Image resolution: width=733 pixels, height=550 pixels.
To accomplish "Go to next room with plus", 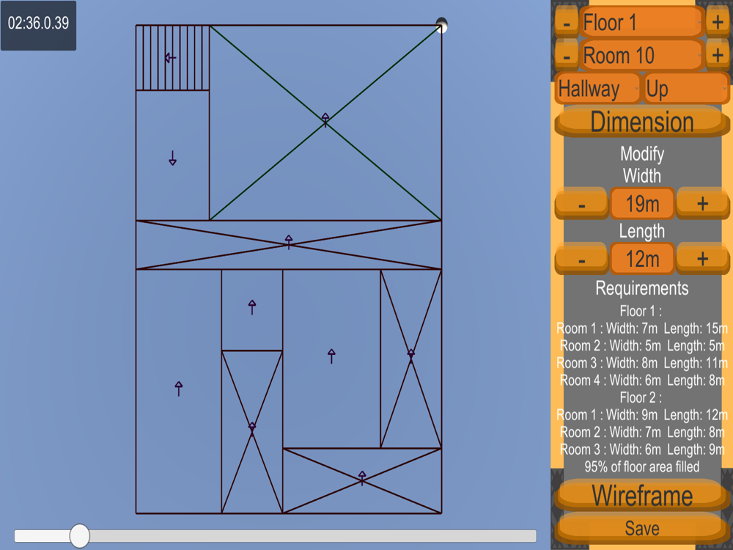I will pos(718,56).
